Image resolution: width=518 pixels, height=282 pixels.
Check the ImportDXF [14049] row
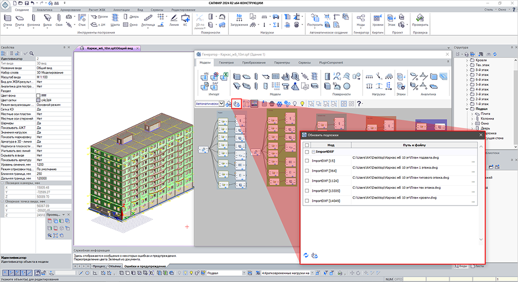(307, 201)
